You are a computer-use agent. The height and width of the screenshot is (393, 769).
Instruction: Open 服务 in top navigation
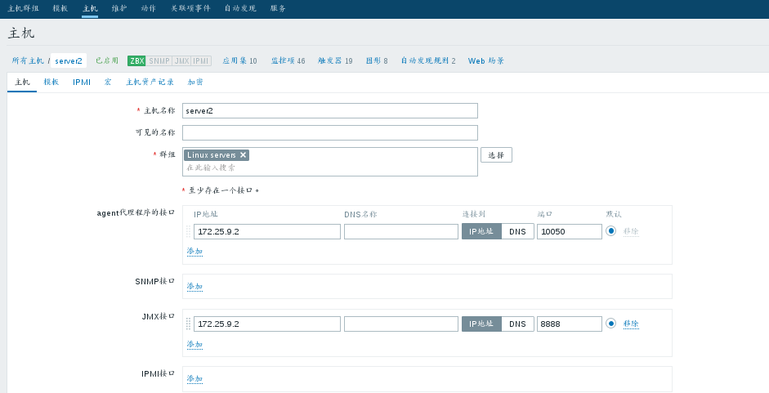click(x=278, y=8)
